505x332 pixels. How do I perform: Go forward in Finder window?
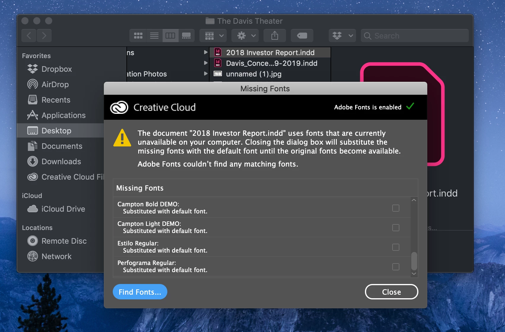(x=44, y=36)
